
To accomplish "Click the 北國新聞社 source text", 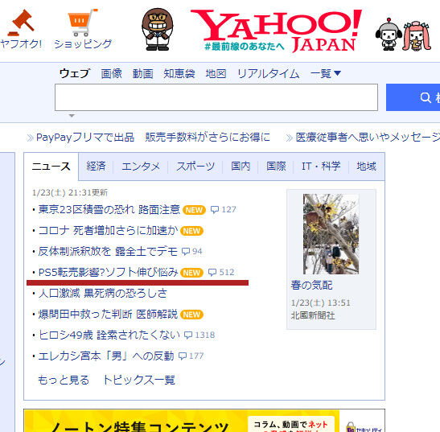I will (x=313, y=315).
